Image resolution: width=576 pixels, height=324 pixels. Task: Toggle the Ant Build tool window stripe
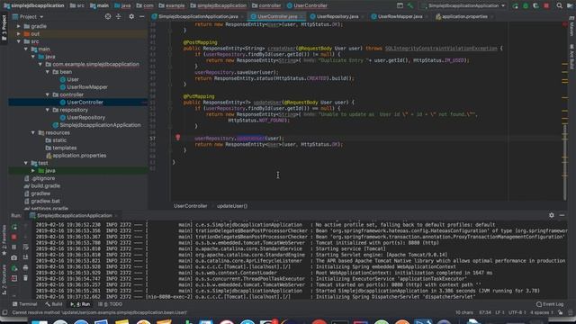coord(571,56)
